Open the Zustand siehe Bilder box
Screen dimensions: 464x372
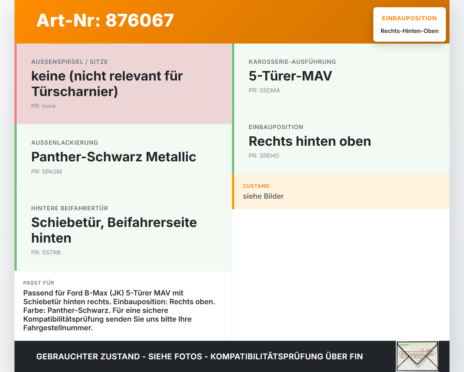341,191
